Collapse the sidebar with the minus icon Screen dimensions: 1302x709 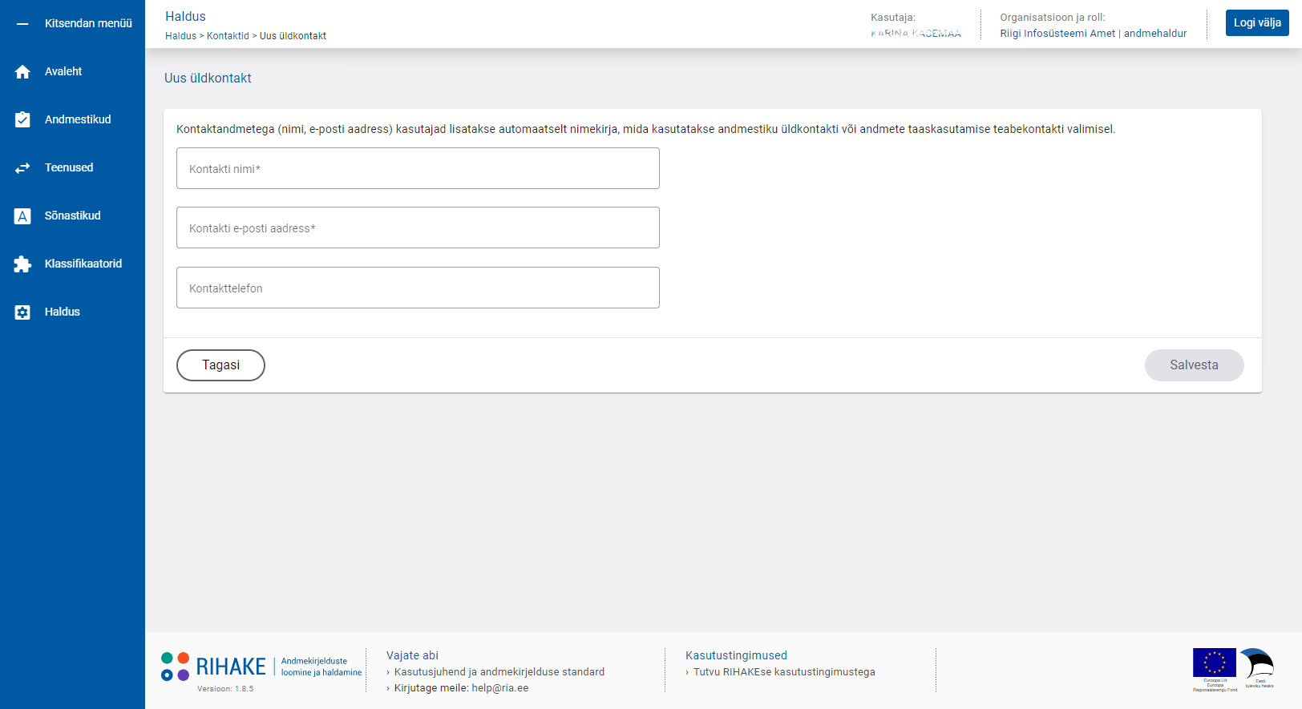22,24
